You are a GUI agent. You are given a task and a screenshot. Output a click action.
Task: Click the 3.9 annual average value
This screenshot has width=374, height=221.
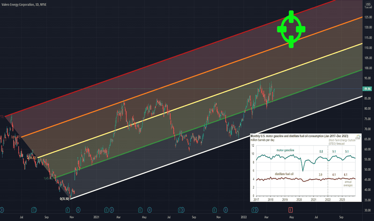pos(321,175)
